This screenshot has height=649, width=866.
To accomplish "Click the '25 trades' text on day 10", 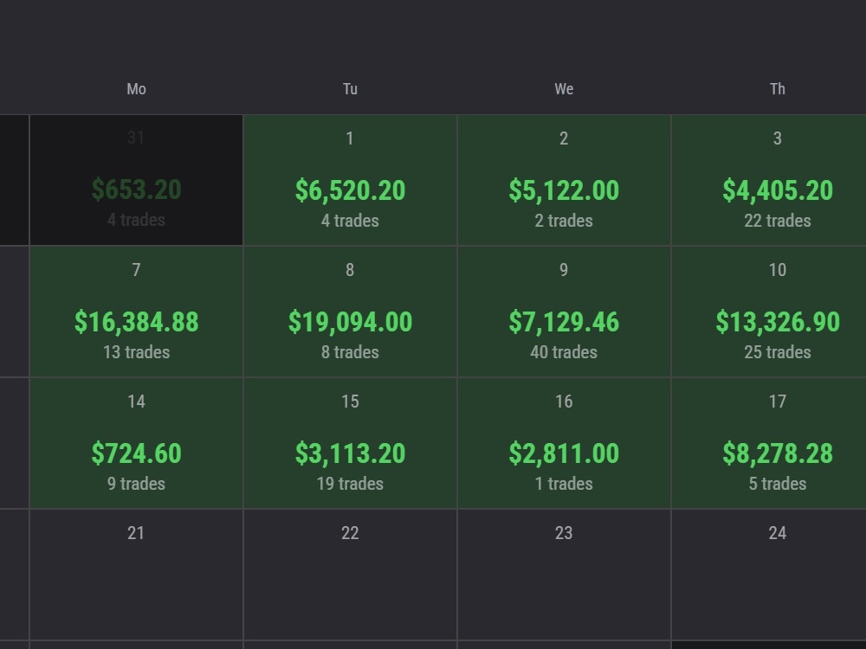I will (778, 352).
